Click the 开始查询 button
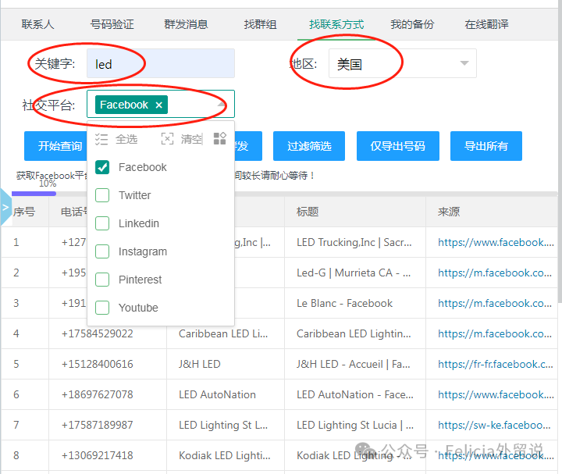Image resolution: width=562 pixels, height=474 pixels. (56, 146)
